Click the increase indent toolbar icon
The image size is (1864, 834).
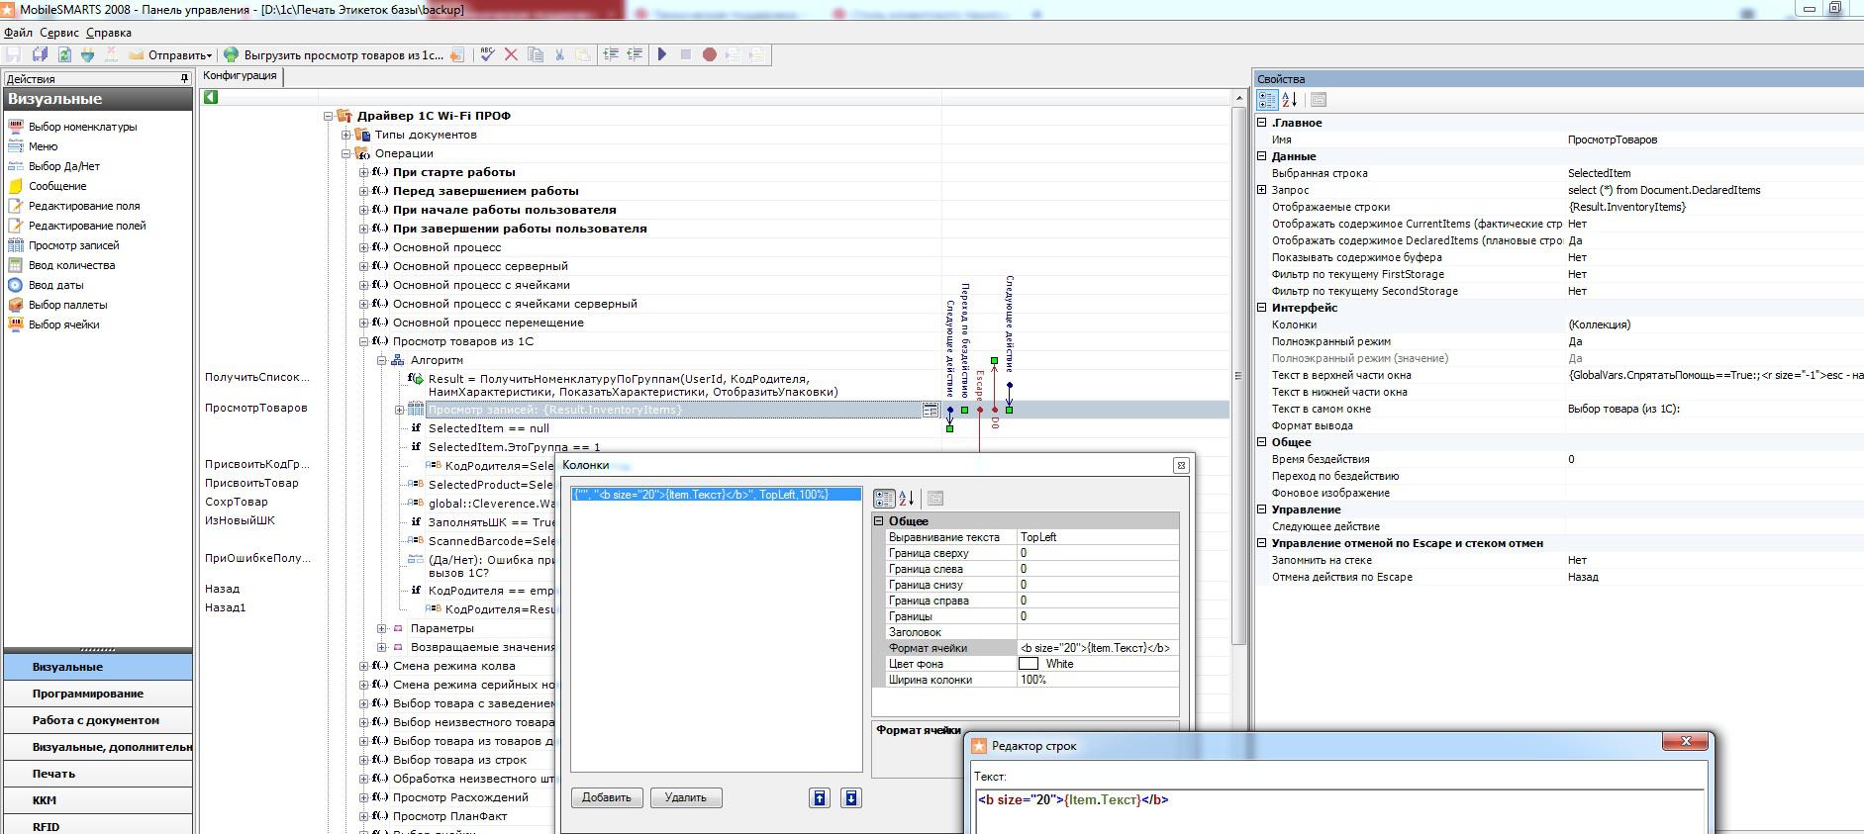611,54
